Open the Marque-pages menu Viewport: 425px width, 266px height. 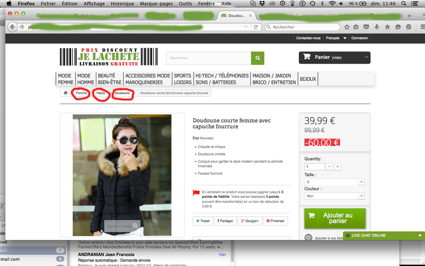pos(156,3)
